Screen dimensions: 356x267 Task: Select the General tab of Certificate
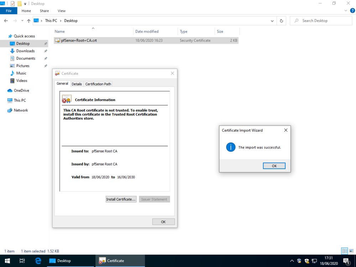coord(62,84)
